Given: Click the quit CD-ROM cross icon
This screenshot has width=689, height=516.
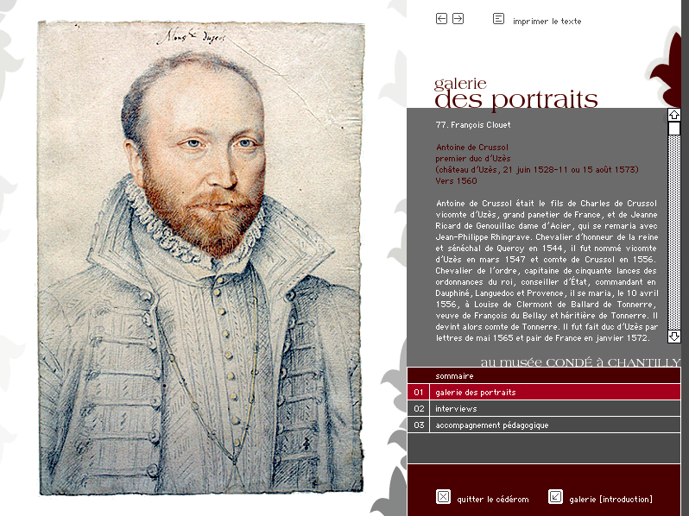Looking at the screenshot, I should coord(444,497).
